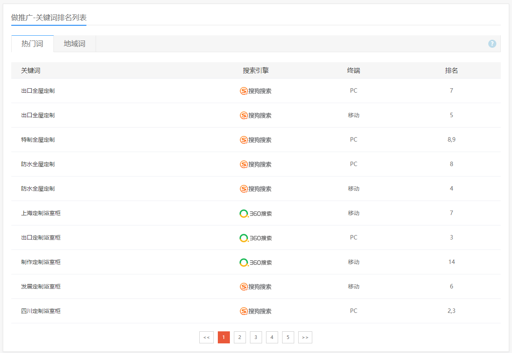Click the 关键词 column header
This screenshot has width=512, height=353.
point(31,71)
